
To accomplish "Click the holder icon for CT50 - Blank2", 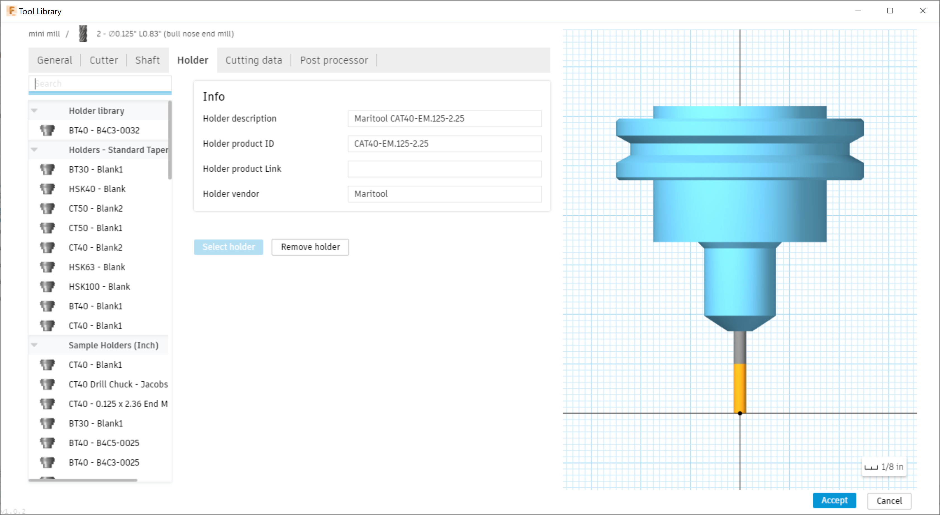I will tap(48, 208).
